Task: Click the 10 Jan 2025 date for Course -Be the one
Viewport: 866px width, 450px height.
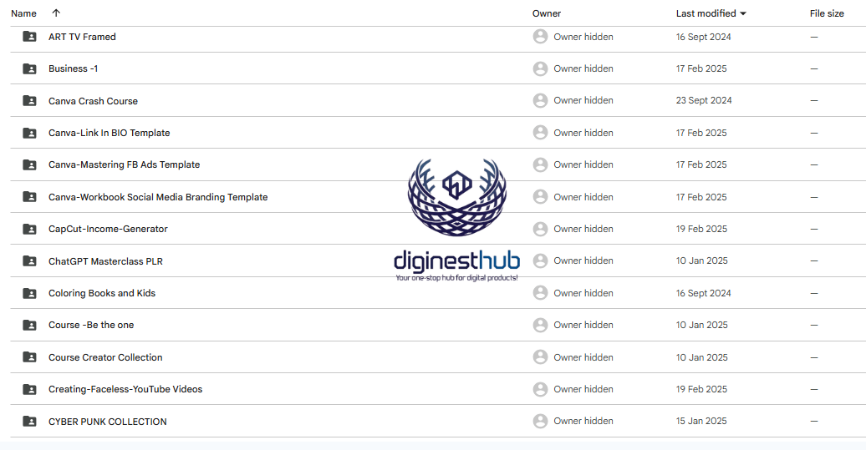Action: (x=701, y=325)
